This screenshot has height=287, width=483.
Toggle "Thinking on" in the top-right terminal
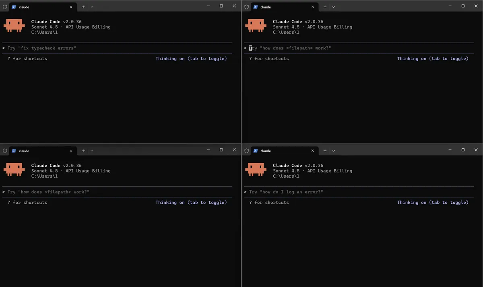[433, 59]
